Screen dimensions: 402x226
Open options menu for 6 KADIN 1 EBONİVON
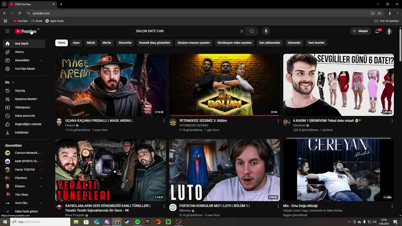click(x=392, y=121)
